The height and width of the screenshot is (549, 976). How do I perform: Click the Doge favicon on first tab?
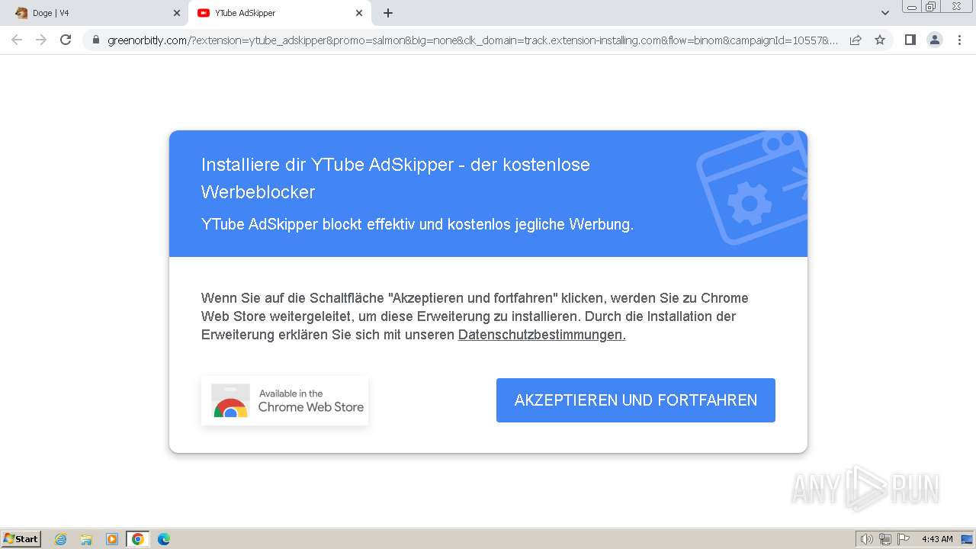coord(21,13)
